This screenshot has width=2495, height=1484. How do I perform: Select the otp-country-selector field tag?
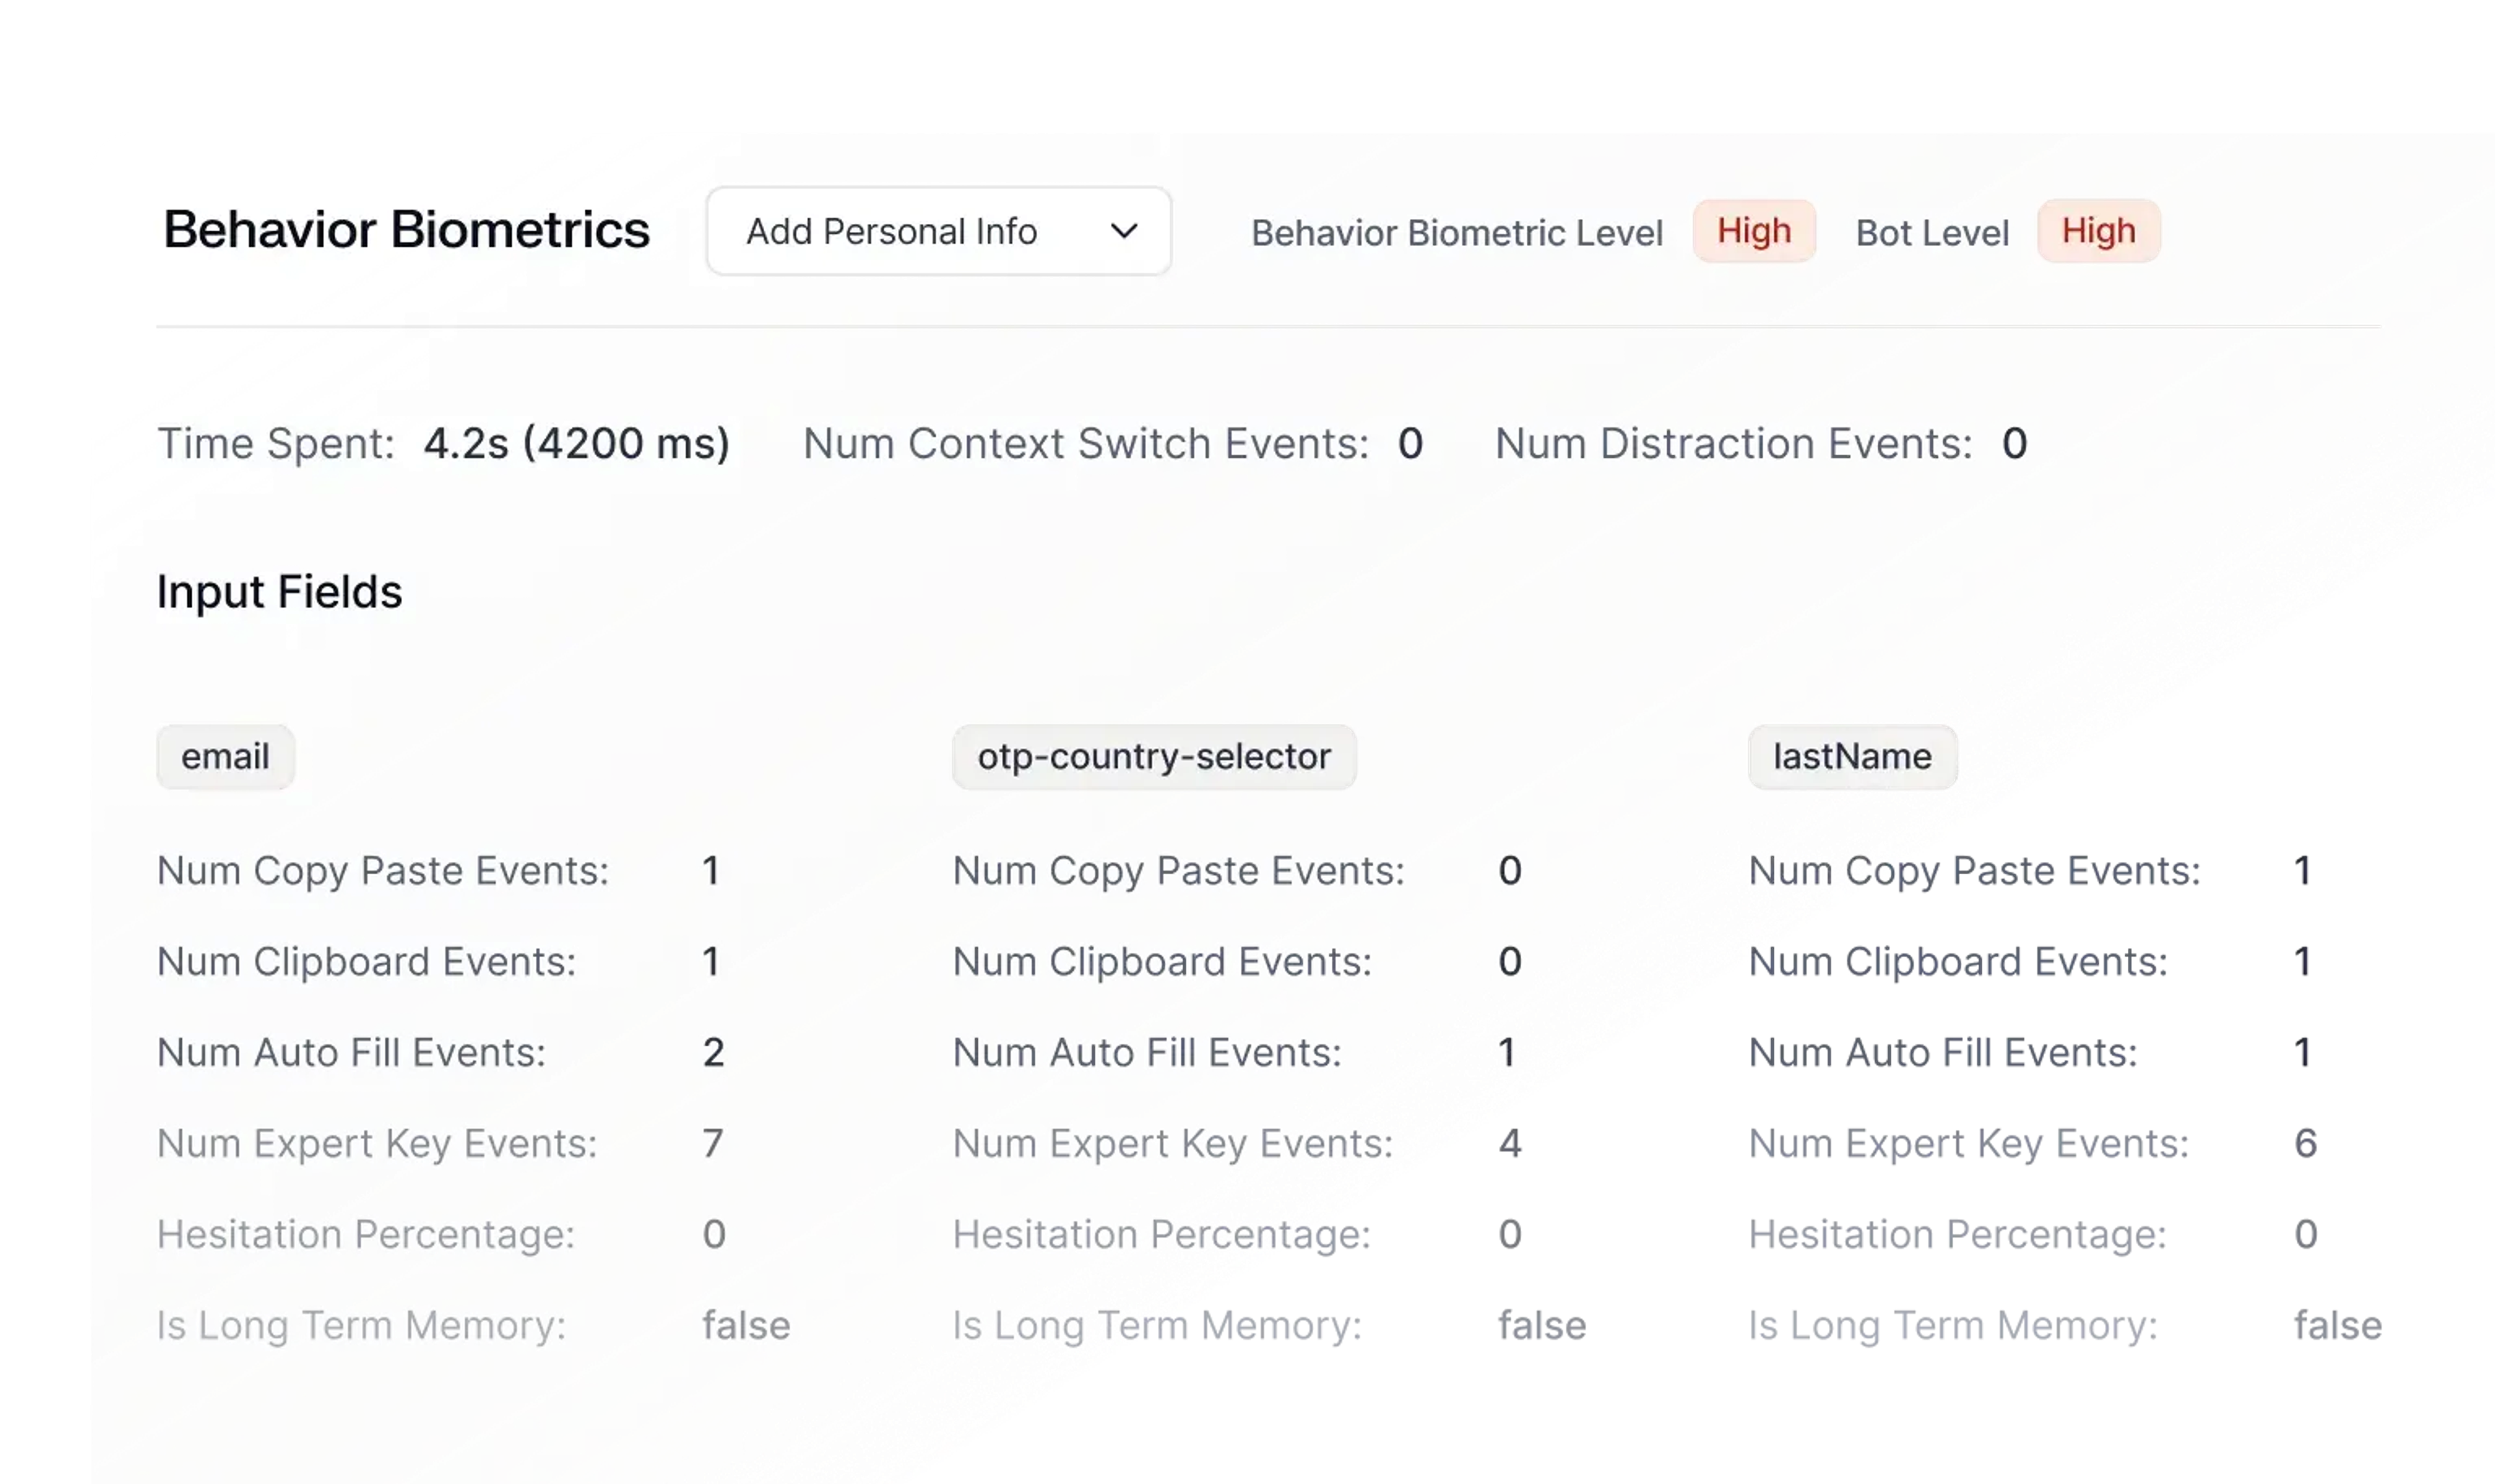pos(1153,757)
